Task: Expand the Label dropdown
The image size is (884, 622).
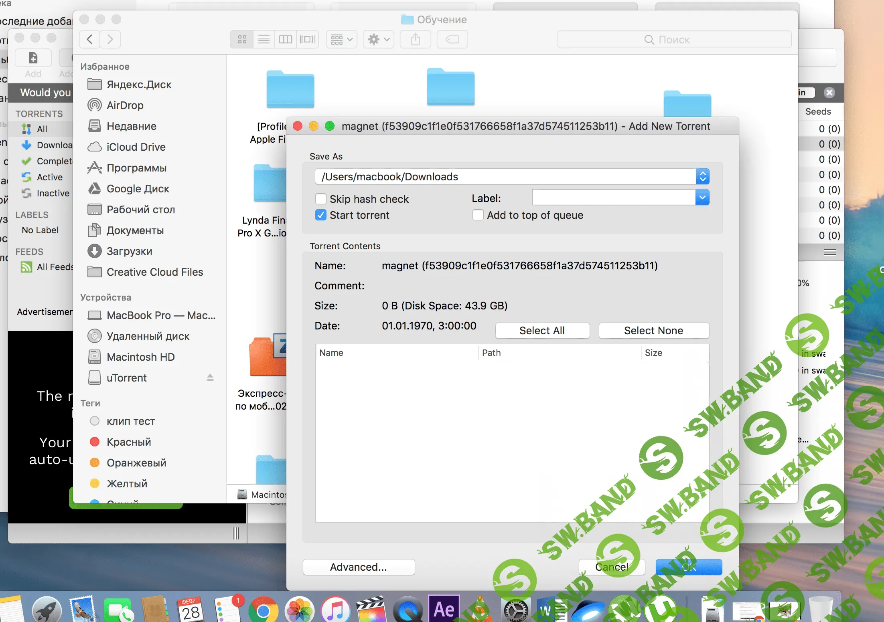Action: pyautogui.click(x=702, y=198)
